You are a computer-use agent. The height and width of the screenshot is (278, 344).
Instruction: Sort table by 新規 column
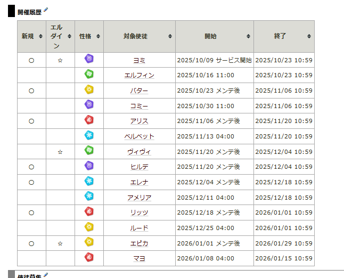pos(31,36)
